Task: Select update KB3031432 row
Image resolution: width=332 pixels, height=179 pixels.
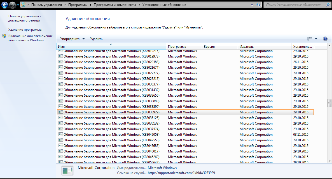Action: tap(186, 90)
